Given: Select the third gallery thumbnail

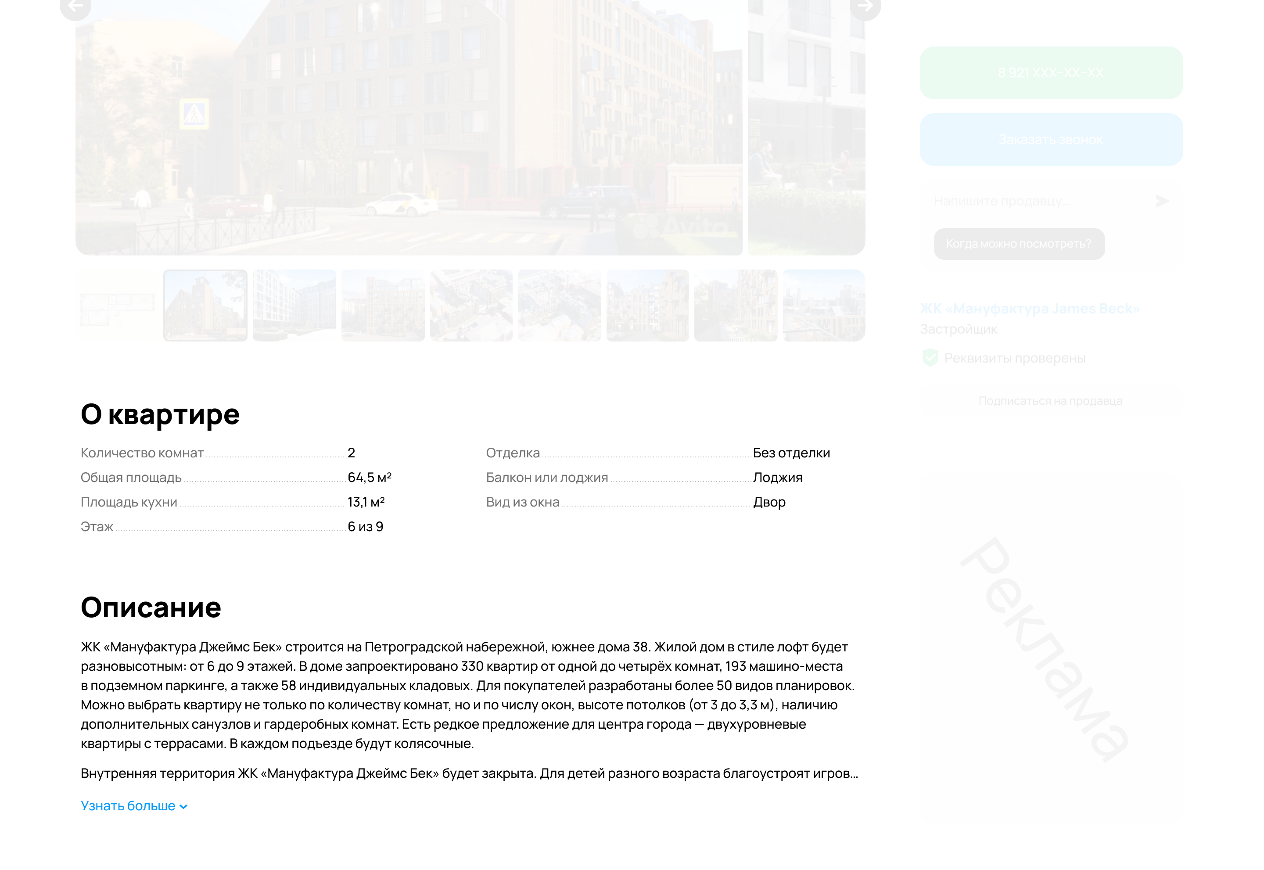Looking at the screenshot, I should [x=294, y=305].
